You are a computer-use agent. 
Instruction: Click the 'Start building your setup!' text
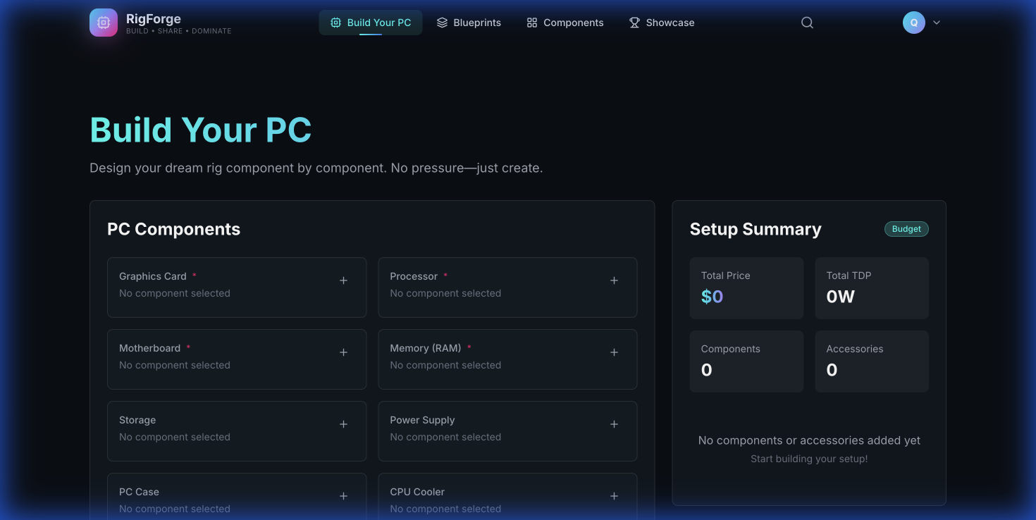[x=809, y=459]
